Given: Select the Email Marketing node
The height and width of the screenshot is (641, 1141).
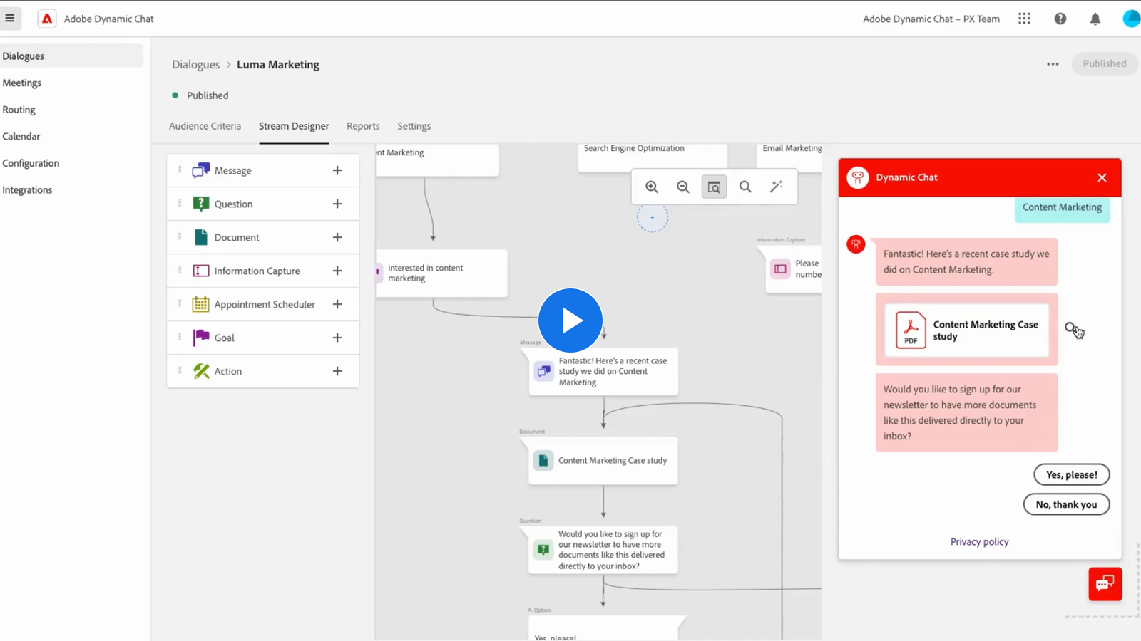Looking at the screenshot, I should 789,156.
